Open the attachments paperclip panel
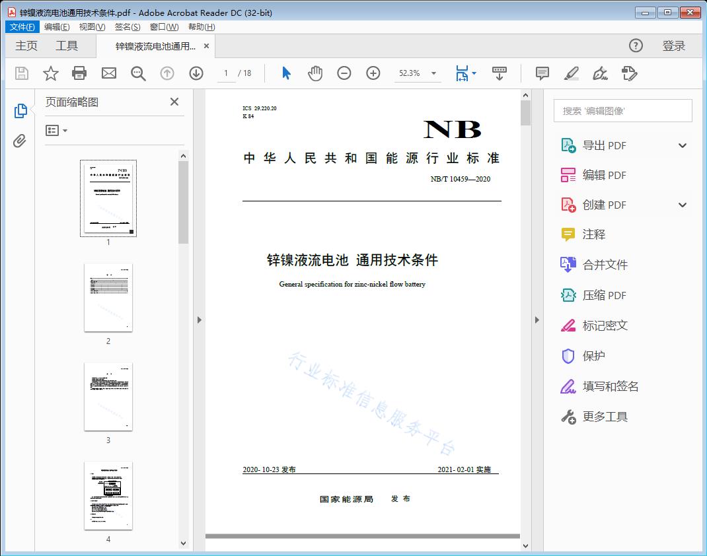Viewport: 707px width, 556px height. tap(20, 139)
